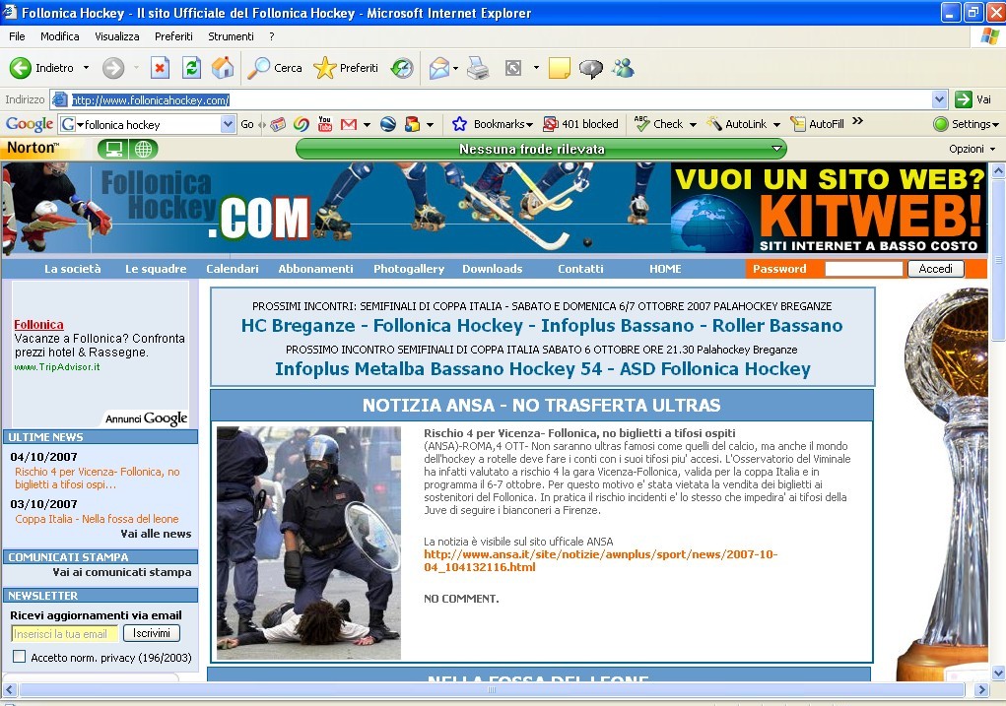Click the Password input field

pos(863,269)
